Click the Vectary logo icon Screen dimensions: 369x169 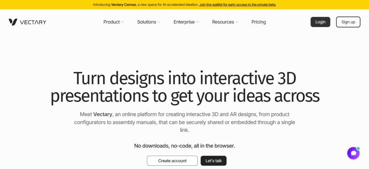13,22
